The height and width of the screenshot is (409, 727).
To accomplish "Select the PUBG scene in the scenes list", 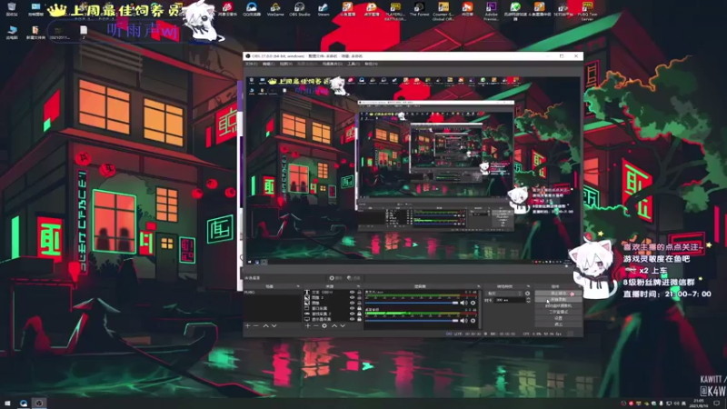I will (273, 293).
